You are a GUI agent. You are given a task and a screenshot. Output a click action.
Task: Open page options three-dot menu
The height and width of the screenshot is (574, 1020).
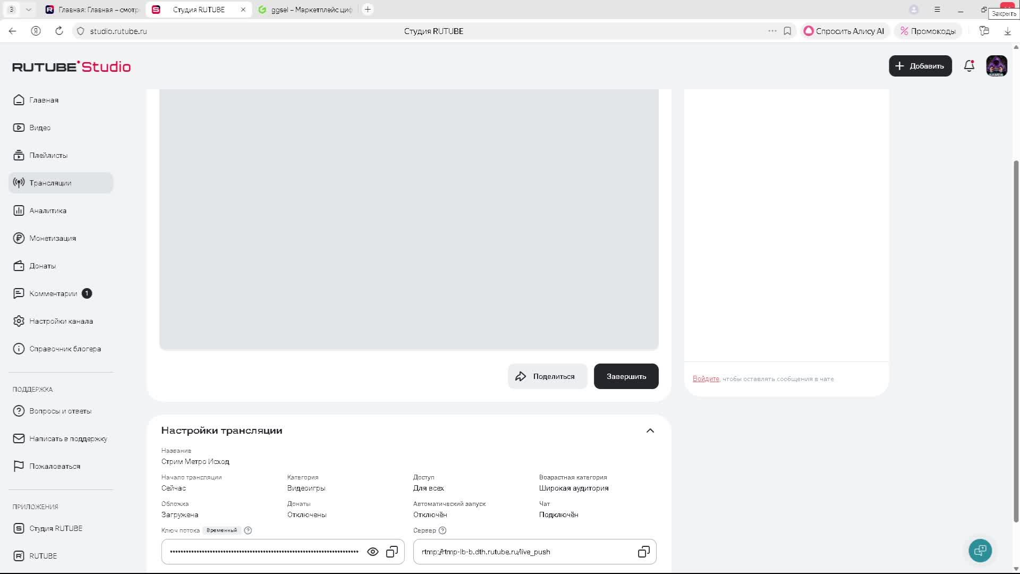pos(772,31)
